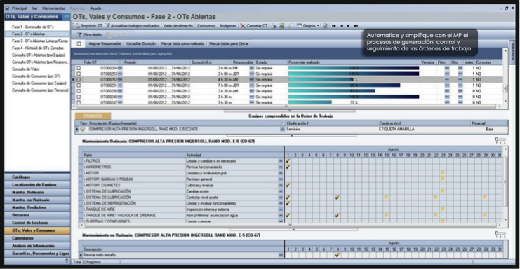The image size is (520, 269).
Task: Tick the checkbox for OT000251 row
Action: tap(79, 85)
